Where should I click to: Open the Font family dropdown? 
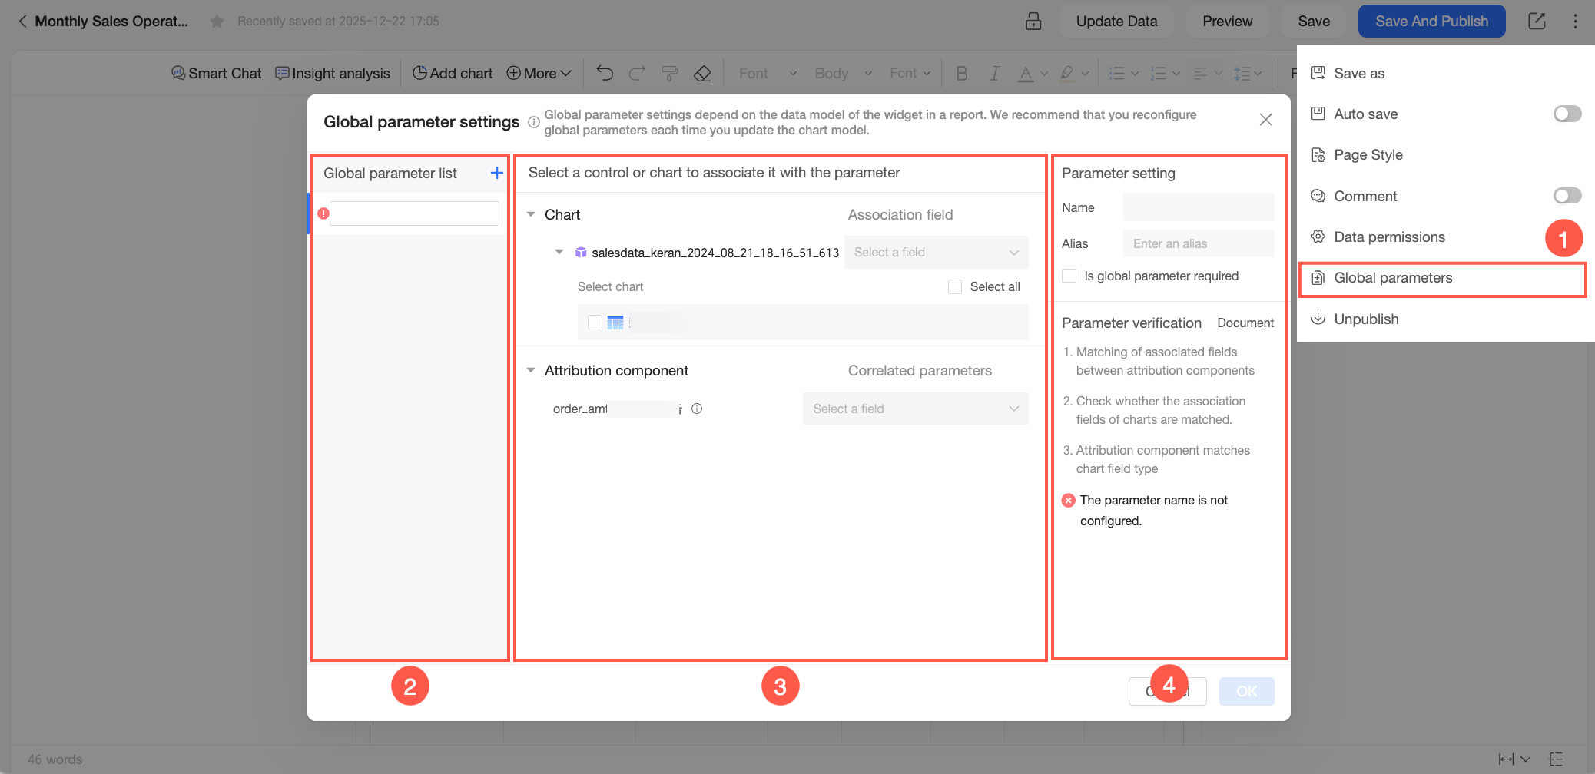768,73
